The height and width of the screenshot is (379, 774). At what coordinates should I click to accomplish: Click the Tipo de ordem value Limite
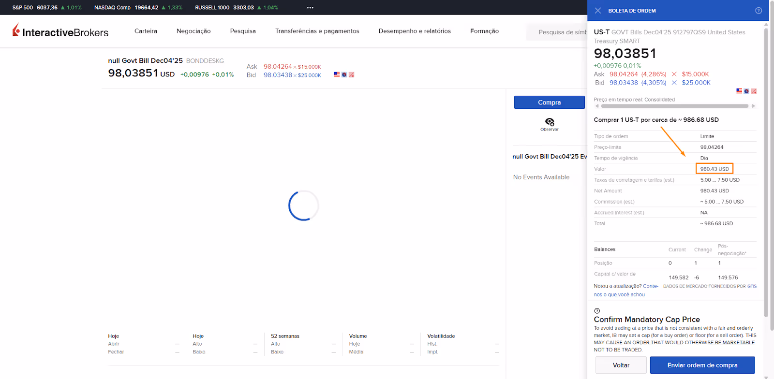[x=707, y=136]
